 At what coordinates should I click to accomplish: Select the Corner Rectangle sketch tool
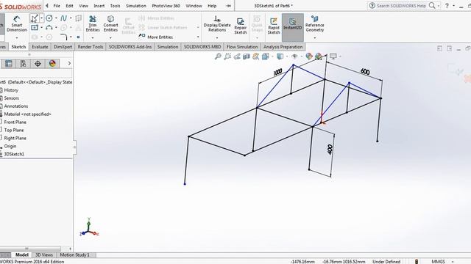35,28
